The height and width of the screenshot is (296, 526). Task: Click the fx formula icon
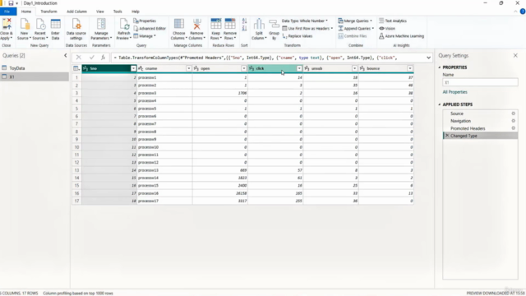pyautogui.click(x=103, y=58)
